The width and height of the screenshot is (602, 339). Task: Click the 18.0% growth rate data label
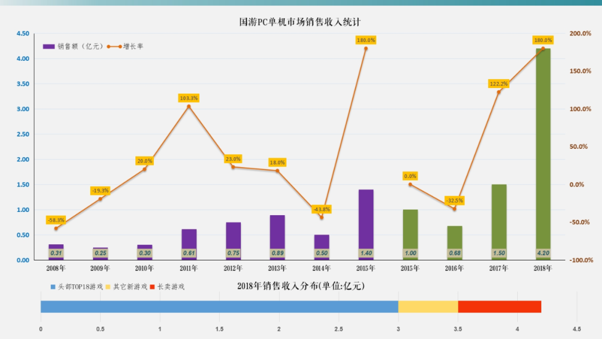pyautogui.click(x=277, y=162)
